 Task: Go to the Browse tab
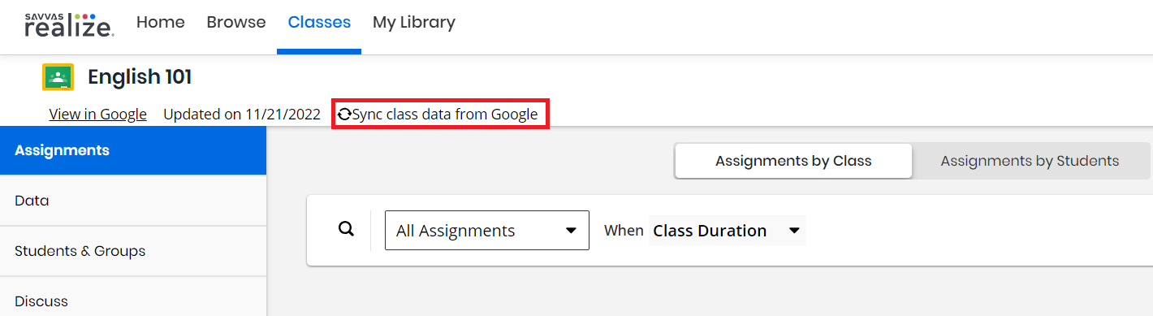pos(236,22)
